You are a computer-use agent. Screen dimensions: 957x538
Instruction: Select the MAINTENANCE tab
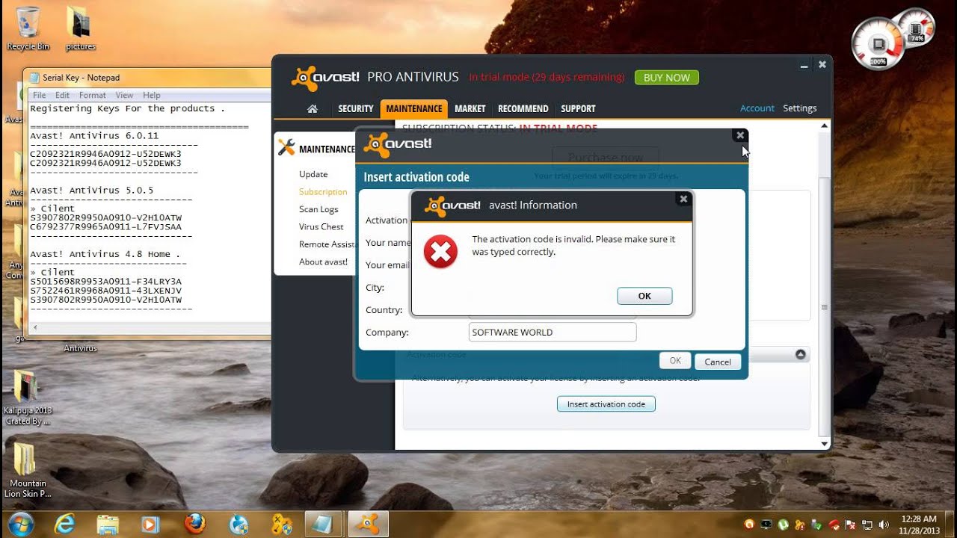pos(414,108)
